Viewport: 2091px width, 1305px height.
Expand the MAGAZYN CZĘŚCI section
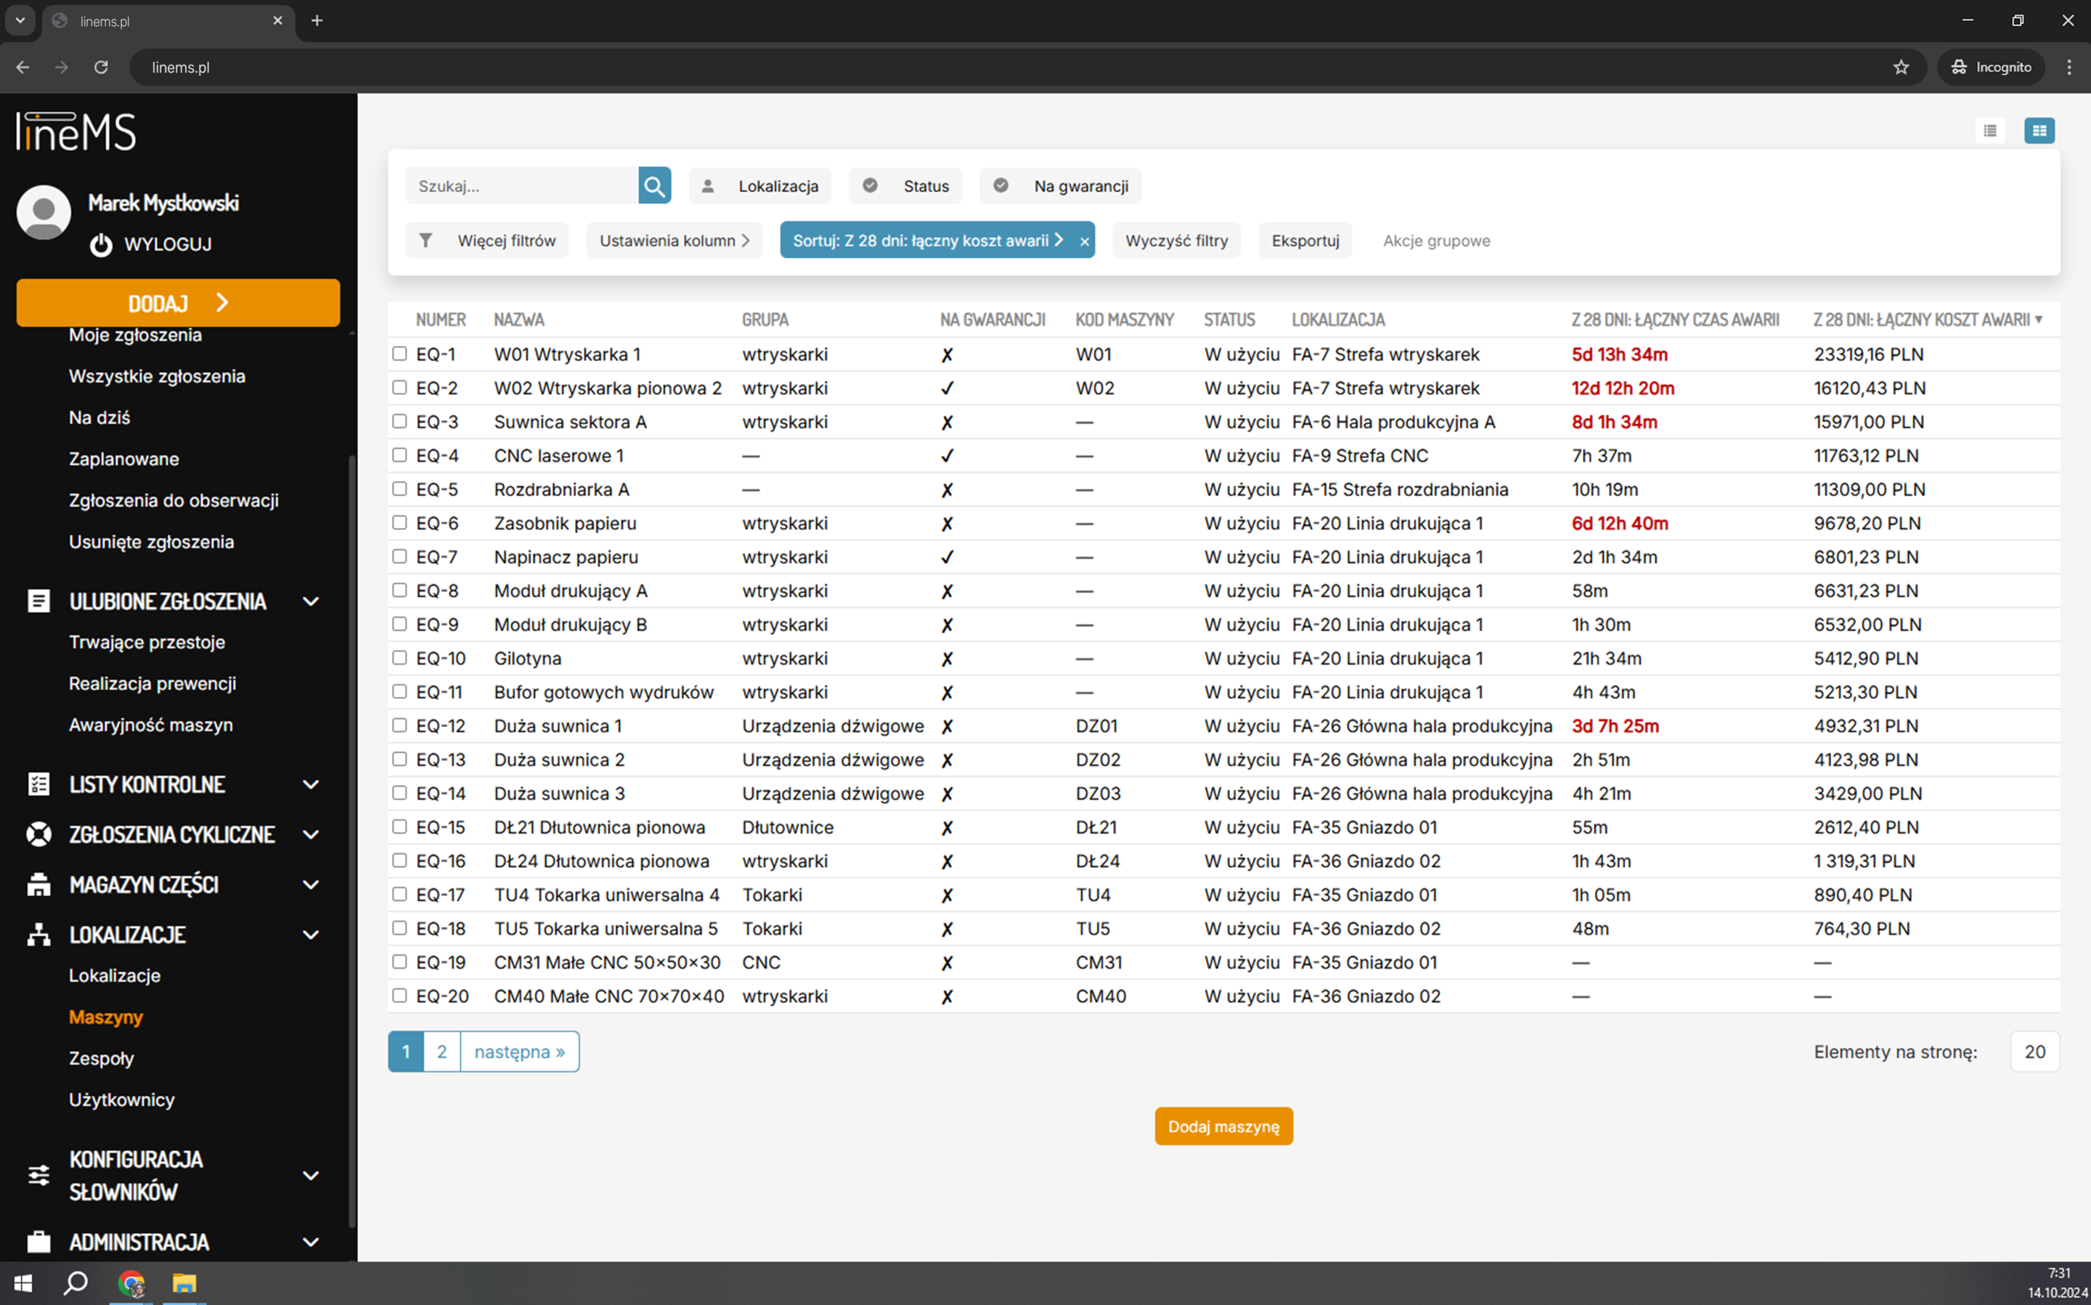311,884
